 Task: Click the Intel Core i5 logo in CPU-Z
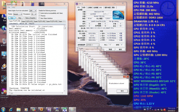pos(118,15)
